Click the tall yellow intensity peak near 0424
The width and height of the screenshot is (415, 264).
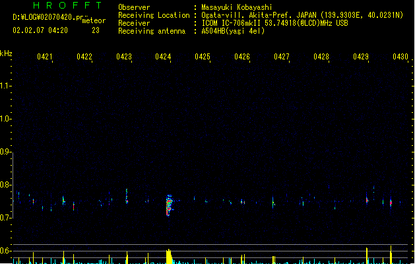click(169, 256)
